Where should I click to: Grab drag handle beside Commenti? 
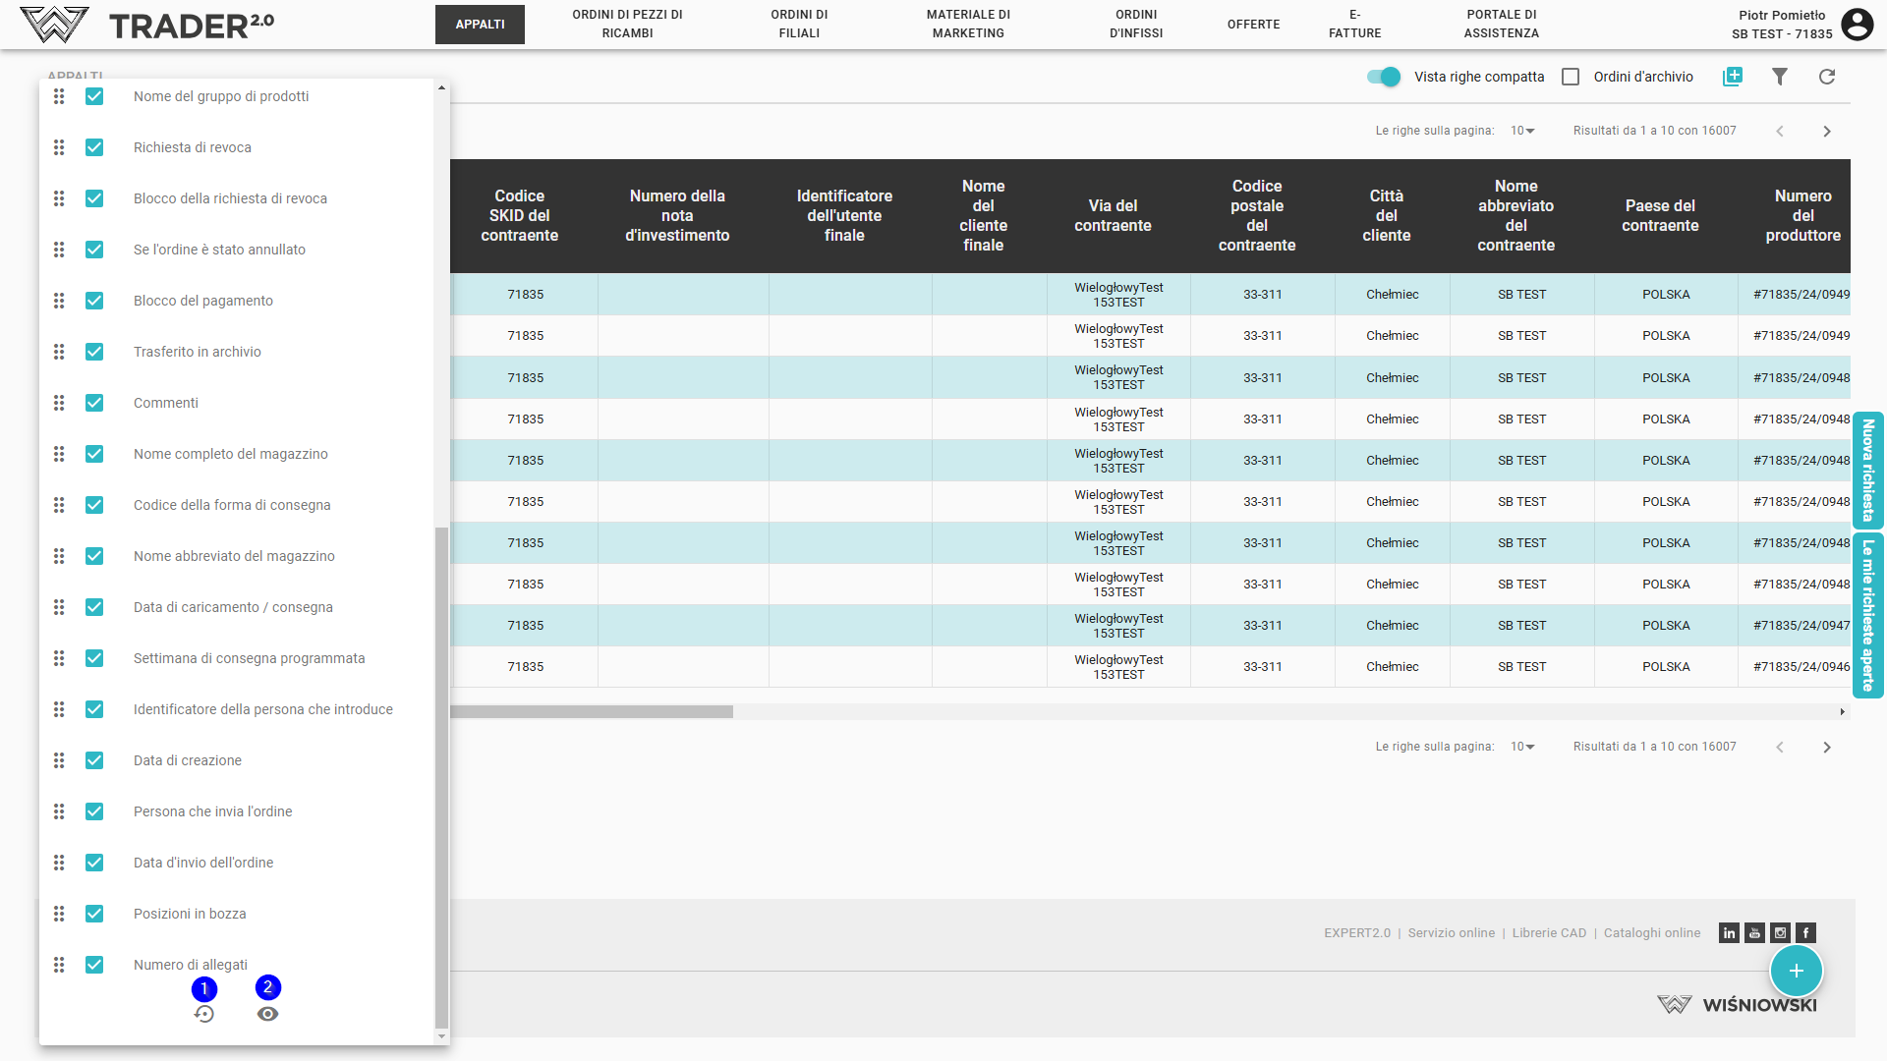(59, 403)
